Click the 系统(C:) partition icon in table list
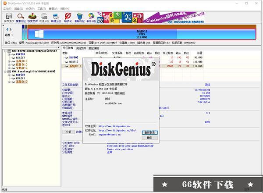The image size is (263, 193). tap(67, 66)
